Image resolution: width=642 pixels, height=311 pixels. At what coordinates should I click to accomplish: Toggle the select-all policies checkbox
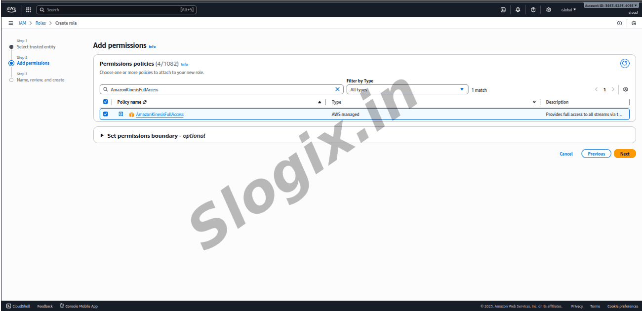click(x=105, y=102)
